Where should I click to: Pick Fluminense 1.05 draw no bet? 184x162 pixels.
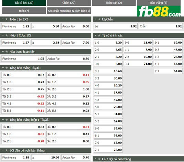[x=23, y=58]
